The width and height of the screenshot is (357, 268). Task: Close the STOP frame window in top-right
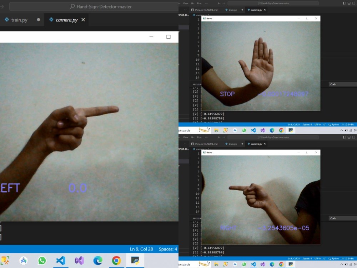(x=316, y=19)
